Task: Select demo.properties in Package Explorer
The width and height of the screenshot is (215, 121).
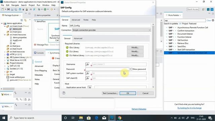Action: 19,37
